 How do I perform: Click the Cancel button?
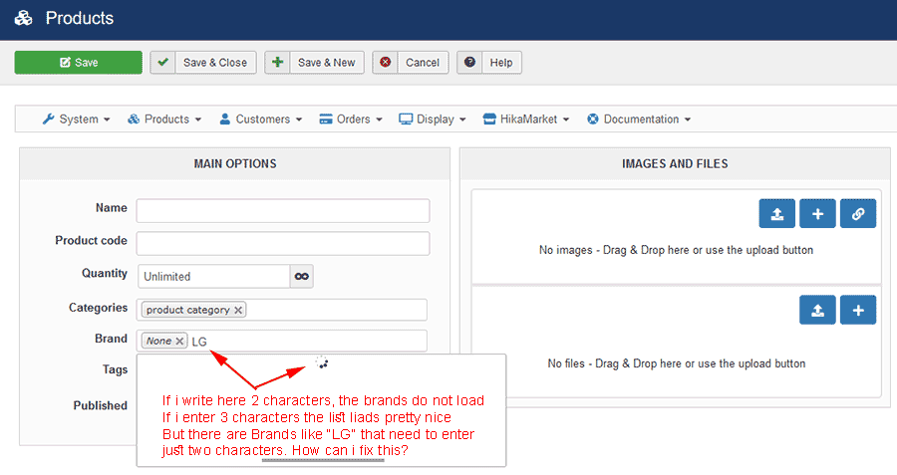point(411,63)
